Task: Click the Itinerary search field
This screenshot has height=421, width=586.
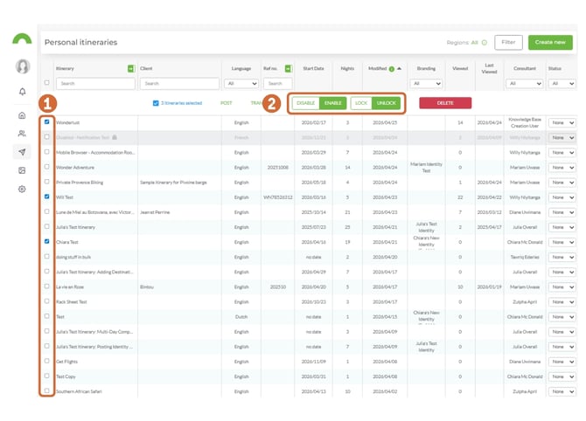Action: (x=95, y=84)
